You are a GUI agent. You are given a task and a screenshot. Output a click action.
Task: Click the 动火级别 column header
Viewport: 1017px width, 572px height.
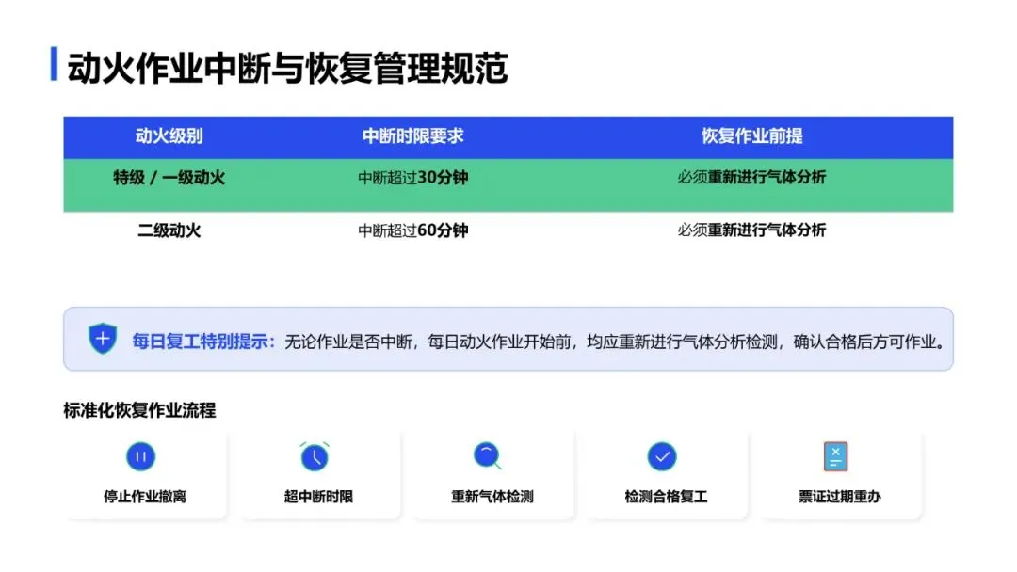tap(169, 136)
